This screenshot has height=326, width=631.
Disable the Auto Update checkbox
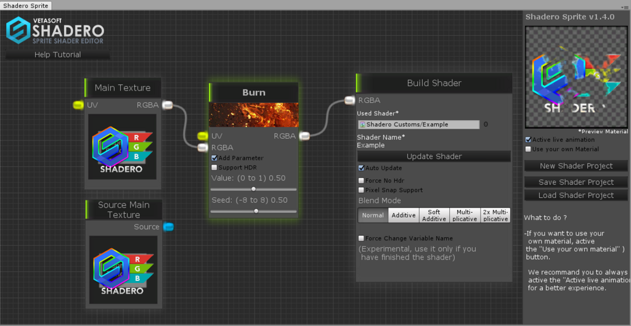tap(361, 168)
